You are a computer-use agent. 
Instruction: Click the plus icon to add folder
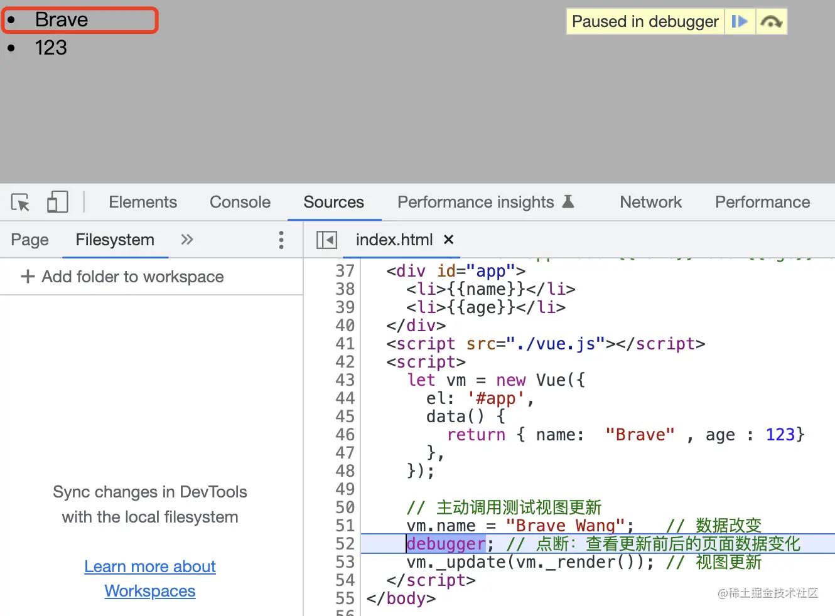pyautogui.click(x=28, y=277)
